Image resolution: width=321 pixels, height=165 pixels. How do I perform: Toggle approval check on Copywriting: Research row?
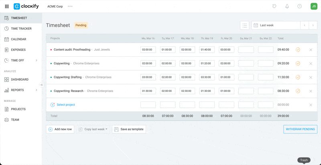pos(298,91)
